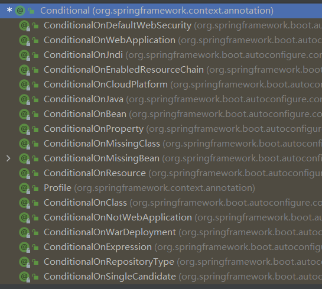
Task: Select ConditionalOnWarDeployment entry
Action: [x=161, y=232]
